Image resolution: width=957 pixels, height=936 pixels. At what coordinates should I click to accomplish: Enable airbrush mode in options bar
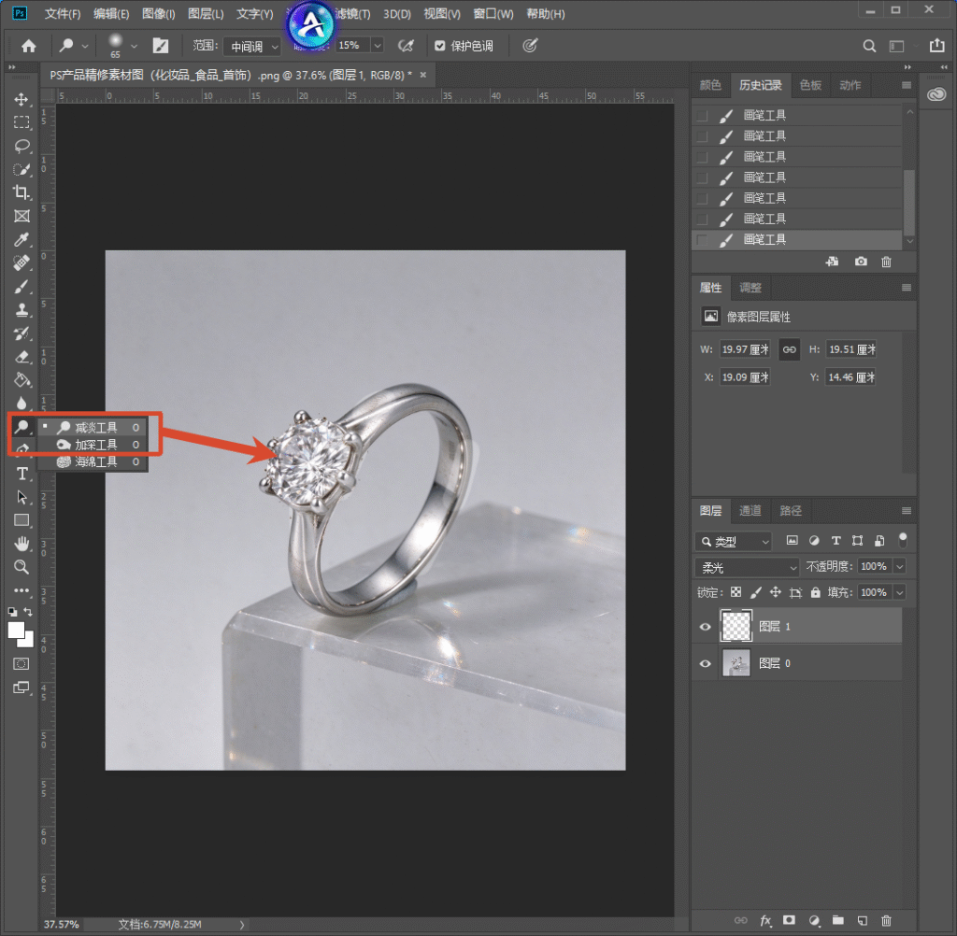click(406, 46)
